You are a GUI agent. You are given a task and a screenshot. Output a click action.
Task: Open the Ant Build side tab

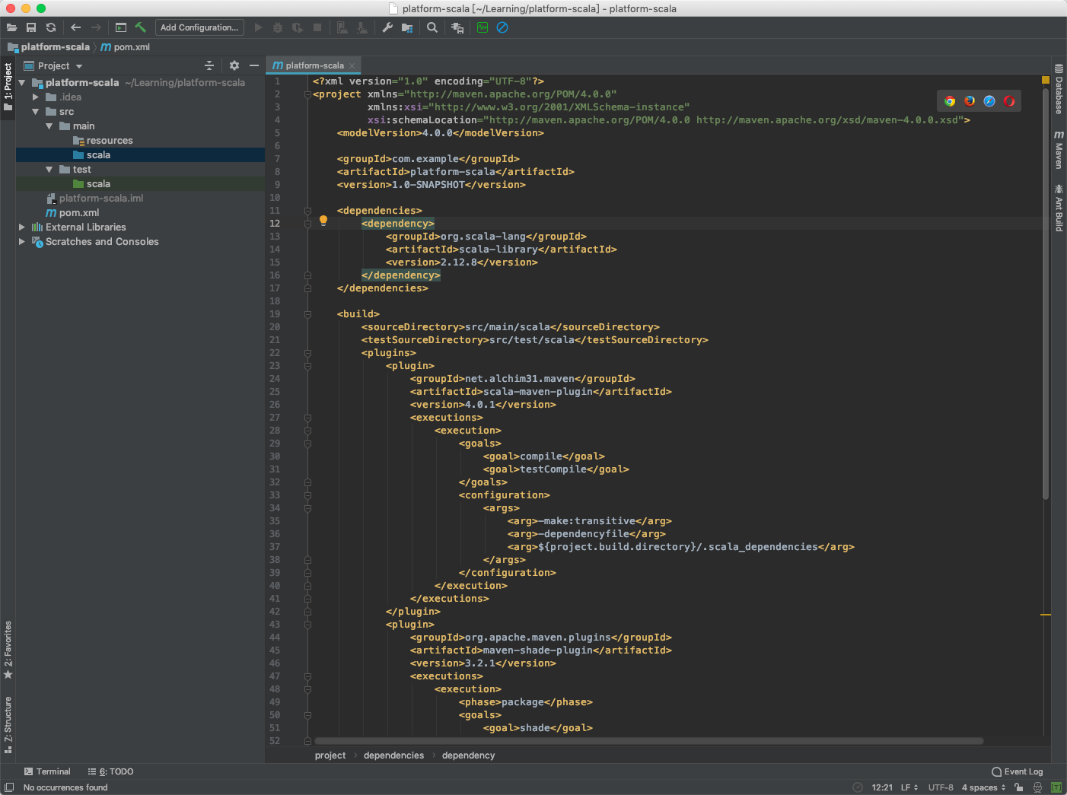coord(1059,207)
